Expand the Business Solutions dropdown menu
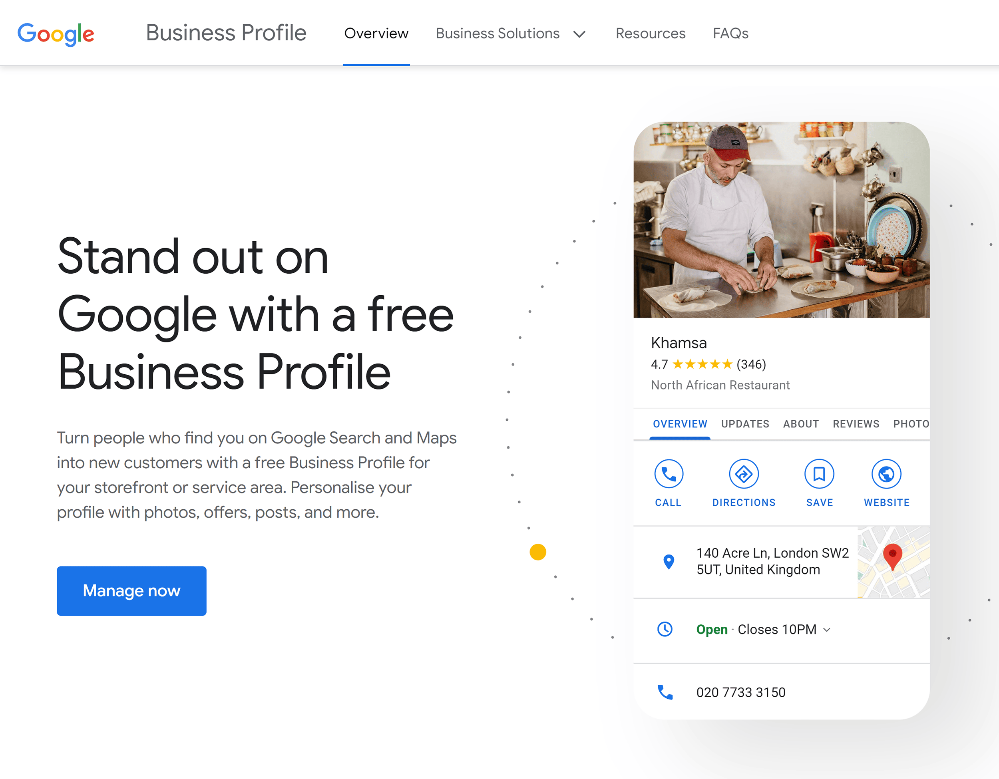Image resolution: width=999 pixels, height=779 pixels. (581, 33)
